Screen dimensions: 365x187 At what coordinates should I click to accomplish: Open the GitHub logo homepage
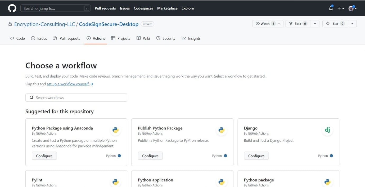12,8
